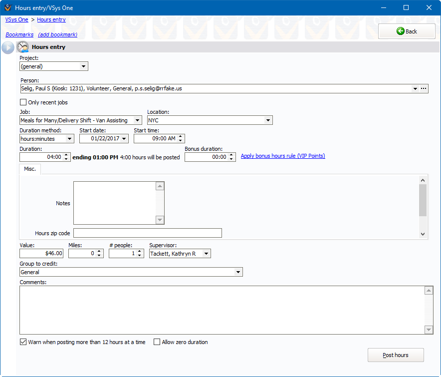Go to VSys One breadcrumb link
The height and width of the screenshot is (377, 441).
point(16,20)
